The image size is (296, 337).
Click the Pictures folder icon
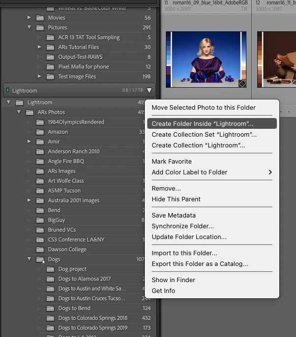click(x=40, y=28)
